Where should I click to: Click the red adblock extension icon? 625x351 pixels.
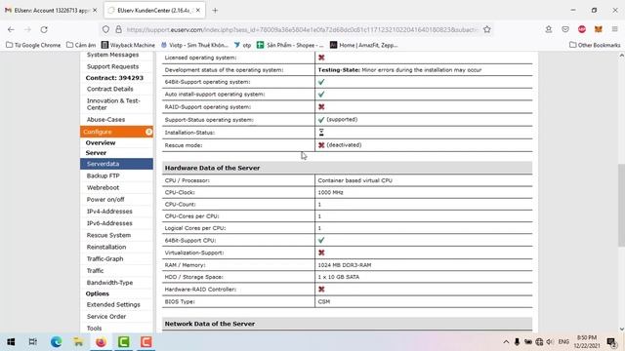pos(582,29)
